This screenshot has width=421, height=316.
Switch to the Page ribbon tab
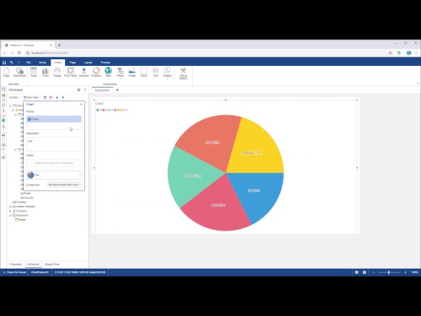pos(73,63)
